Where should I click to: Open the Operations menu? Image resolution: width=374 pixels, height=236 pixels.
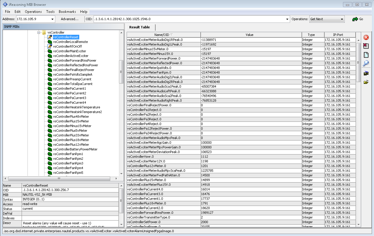coord(33,12)
